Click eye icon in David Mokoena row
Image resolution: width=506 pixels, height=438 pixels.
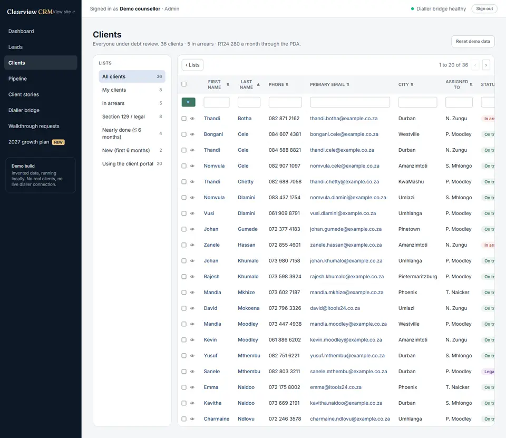point(192,308)
